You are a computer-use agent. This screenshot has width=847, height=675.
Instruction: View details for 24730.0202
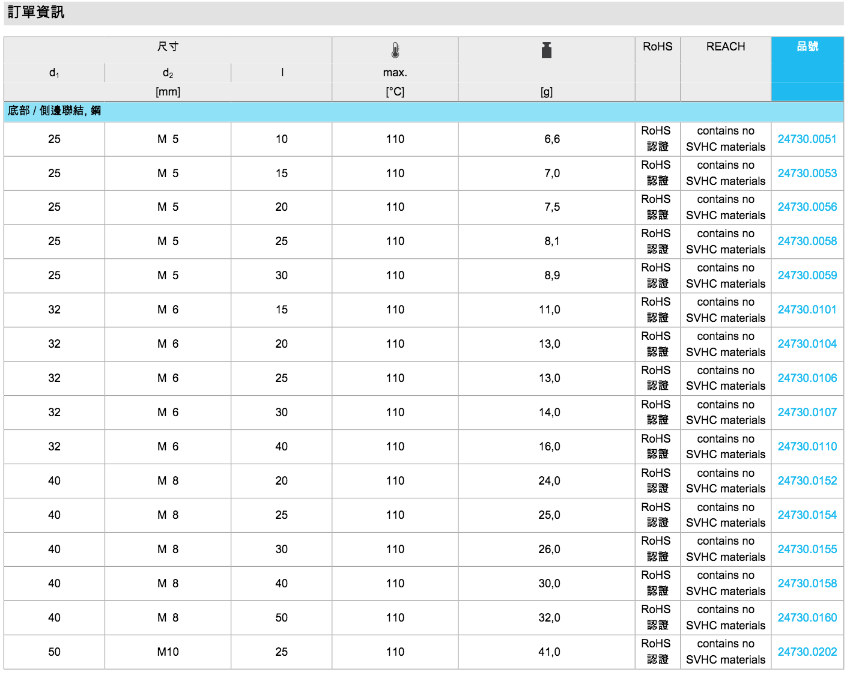coord(807,652)
